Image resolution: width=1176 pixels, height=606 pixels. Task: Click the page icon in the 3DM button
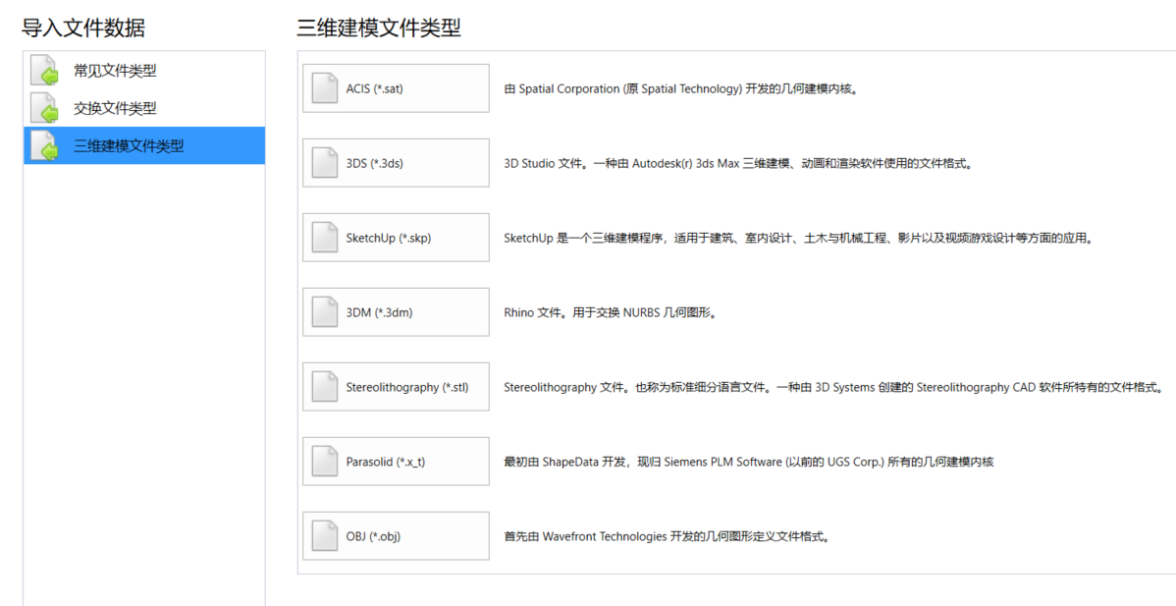(x=324, y=312)
